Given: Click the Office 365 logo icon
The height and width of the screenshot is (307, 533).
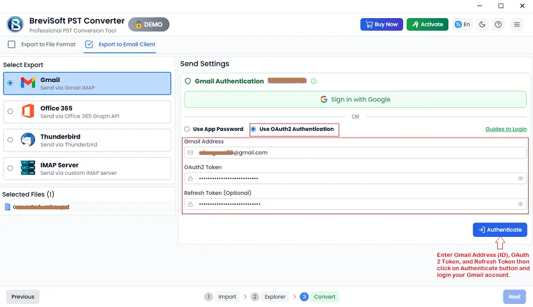Looking at the screenshot, I should (28, 111).
